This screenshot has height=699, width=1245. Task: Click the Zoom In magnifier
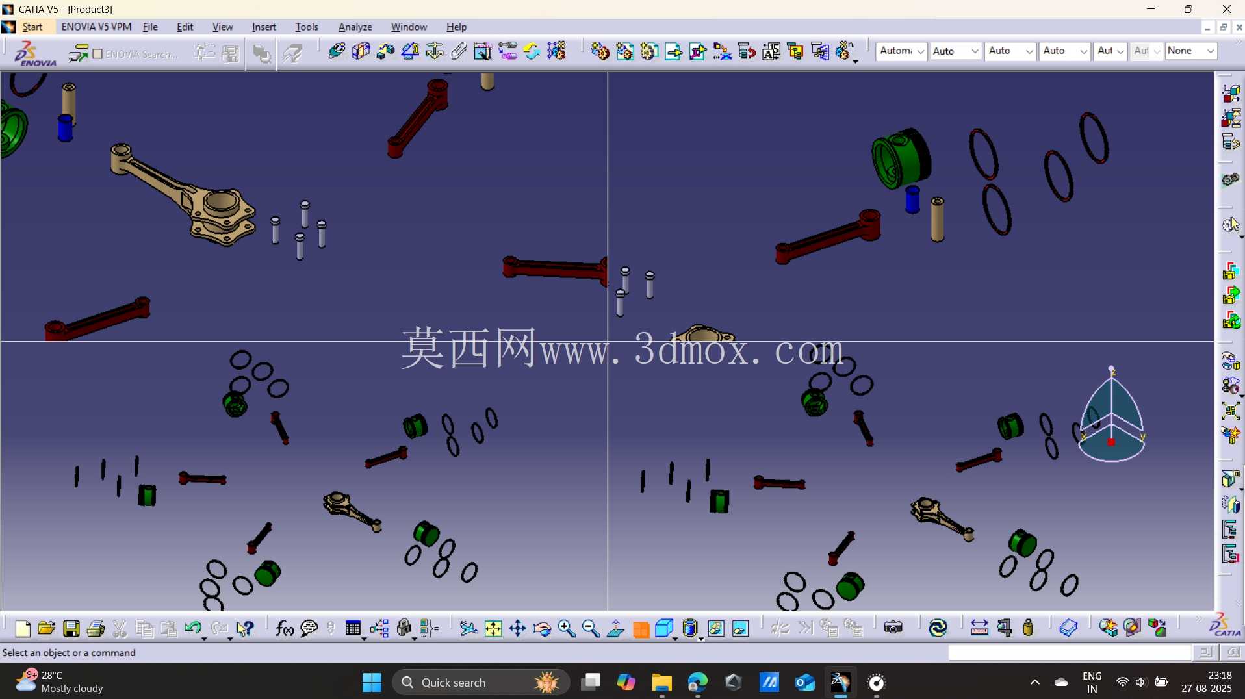point(567,628)
